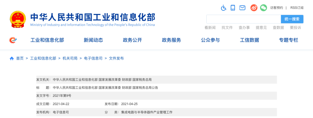Click the home icon in breadcrumb

point(12,59)
